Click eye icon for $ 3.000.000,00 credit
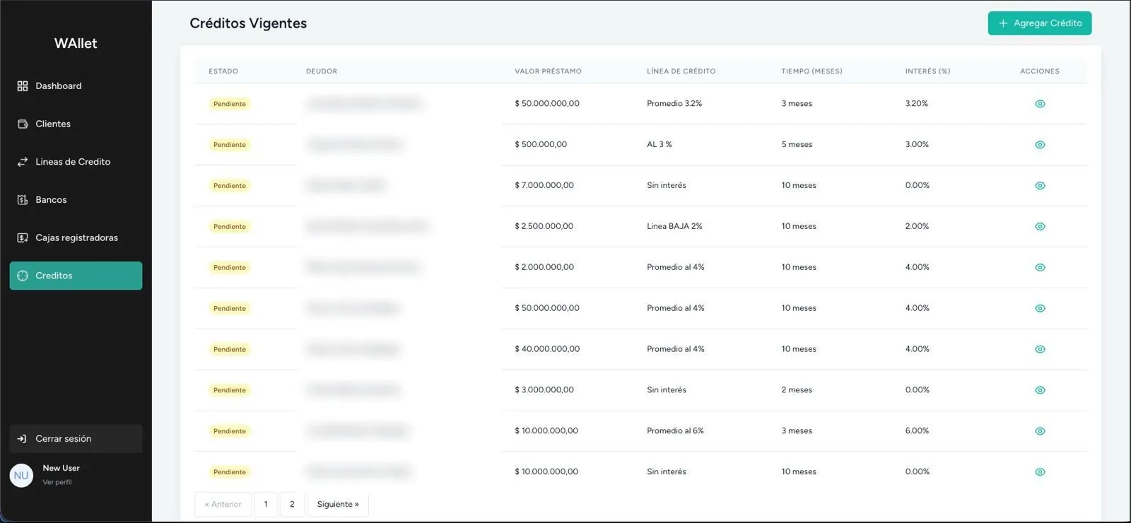 (x=1040, y=390)
